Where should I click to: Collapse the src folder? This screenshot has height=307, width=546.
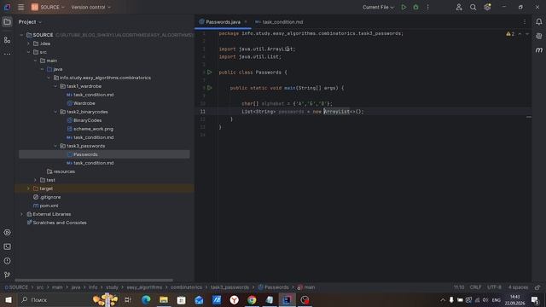[28, 52]
